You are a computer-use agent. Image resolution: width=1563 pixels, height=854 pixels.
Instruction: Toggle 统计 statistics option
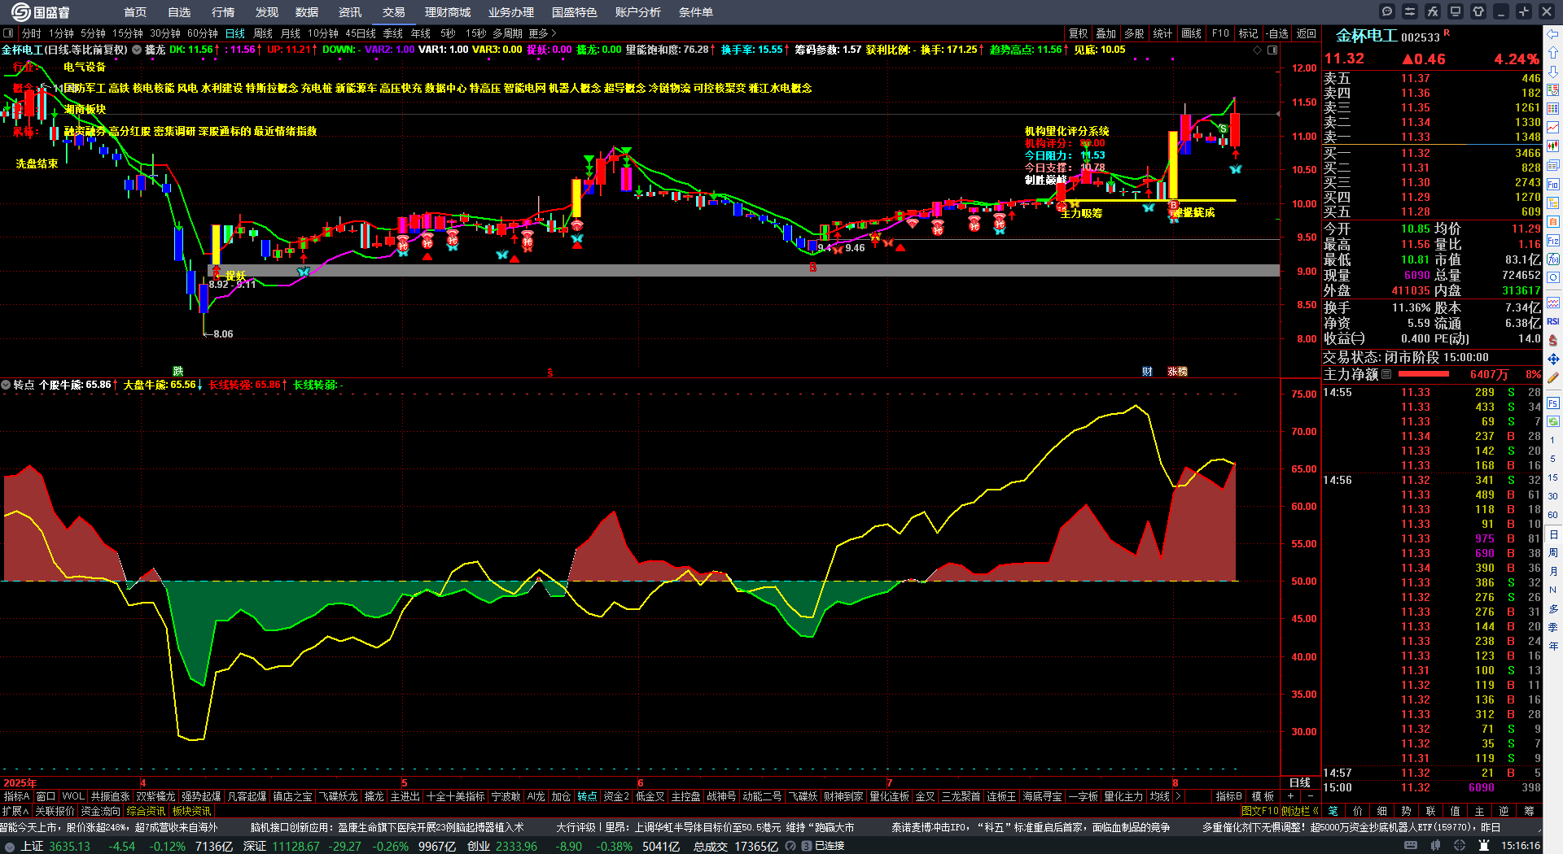(1162, 33)
